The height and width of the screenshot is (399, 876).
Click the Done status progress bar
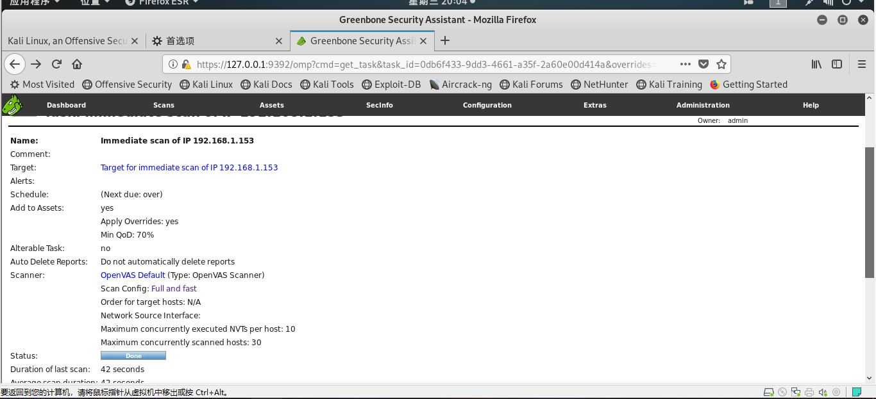(x=133, y=355)
